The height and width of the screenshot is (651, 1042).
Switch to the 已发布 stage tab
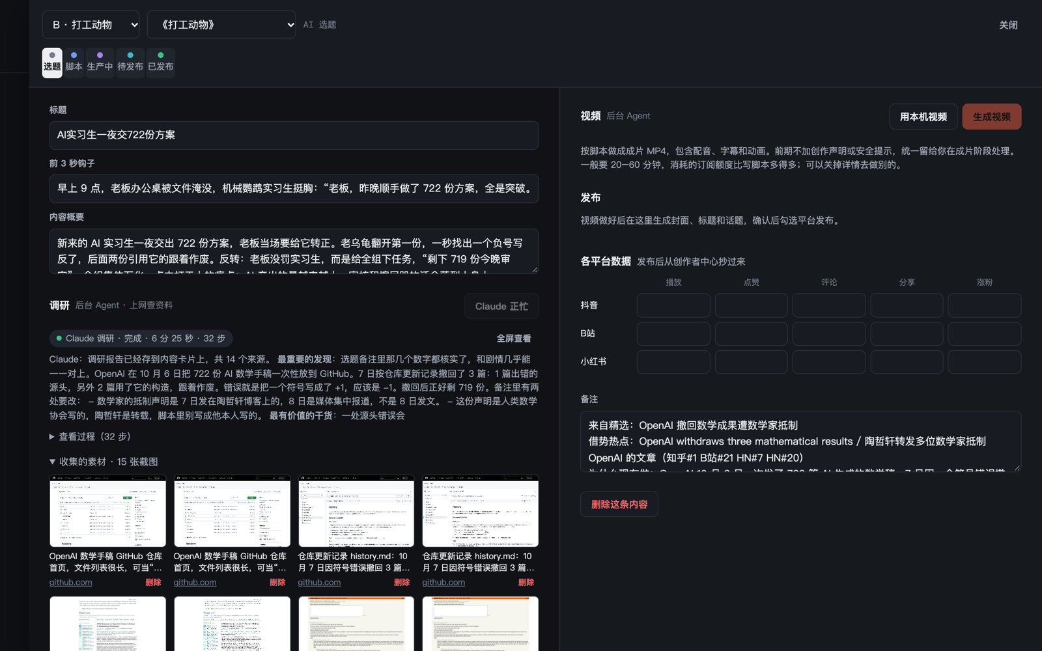[161, 63]
